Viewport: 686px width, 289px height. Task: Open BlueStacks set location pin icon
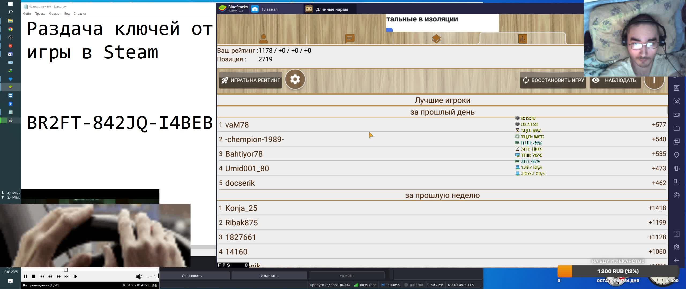point(677,155)
